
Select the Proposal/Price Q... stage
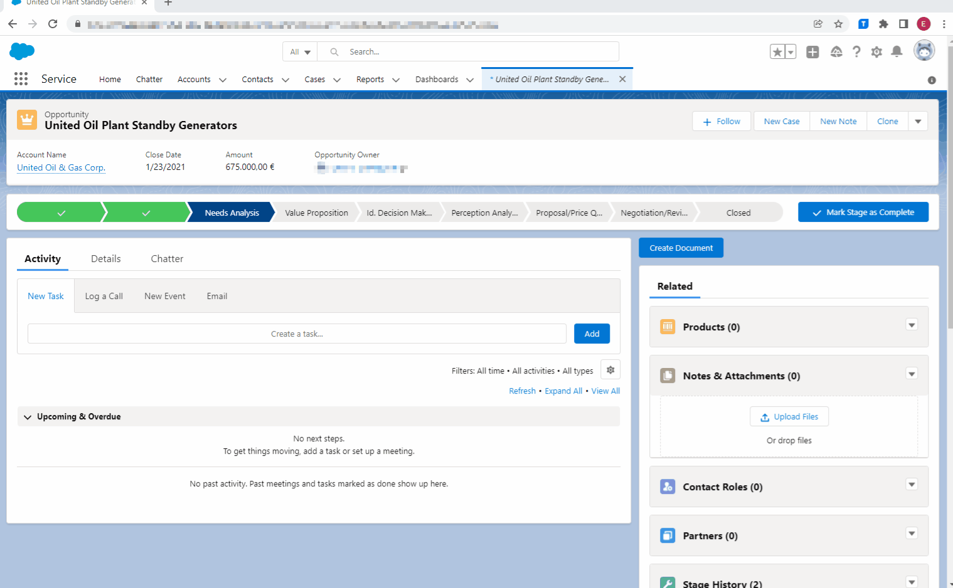tap(569, 213)
